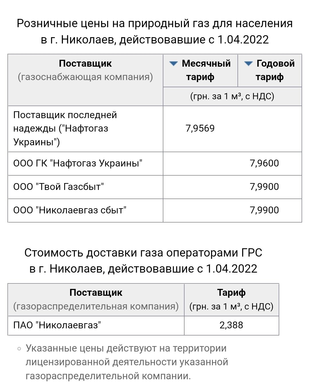Click the 7,9900 value for Твой Газсбыт
309x391 pixels.
[264, 187]
